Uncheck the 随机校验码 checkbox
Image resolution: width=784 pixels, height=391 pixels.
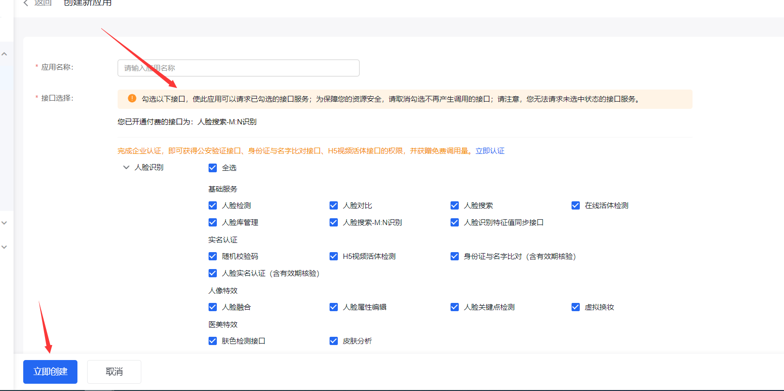click(212, 256)
